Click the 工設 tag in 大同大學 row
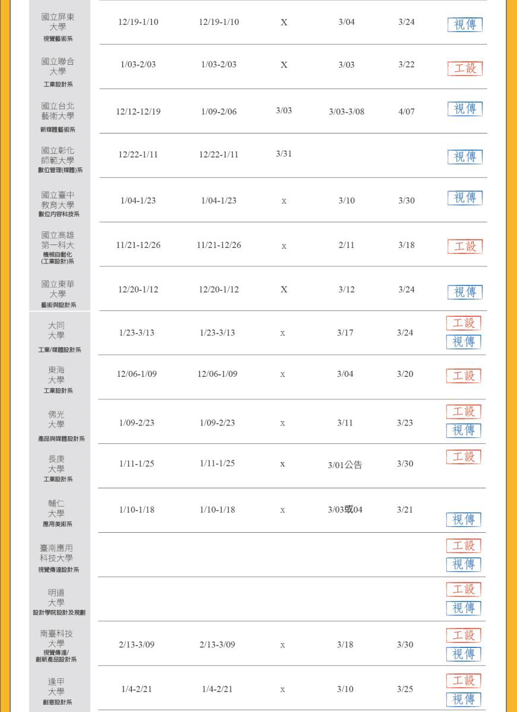Image resolution: width=517 pixels, height=712 pixels. pyautogui.click(x=464, y=323)
